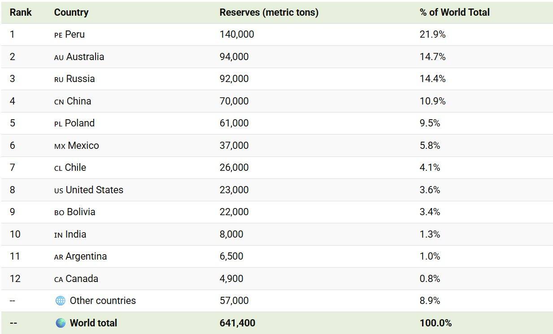Click the CN flag code next to China
This screenshot has width=553, height=334.
pos(59,102)
